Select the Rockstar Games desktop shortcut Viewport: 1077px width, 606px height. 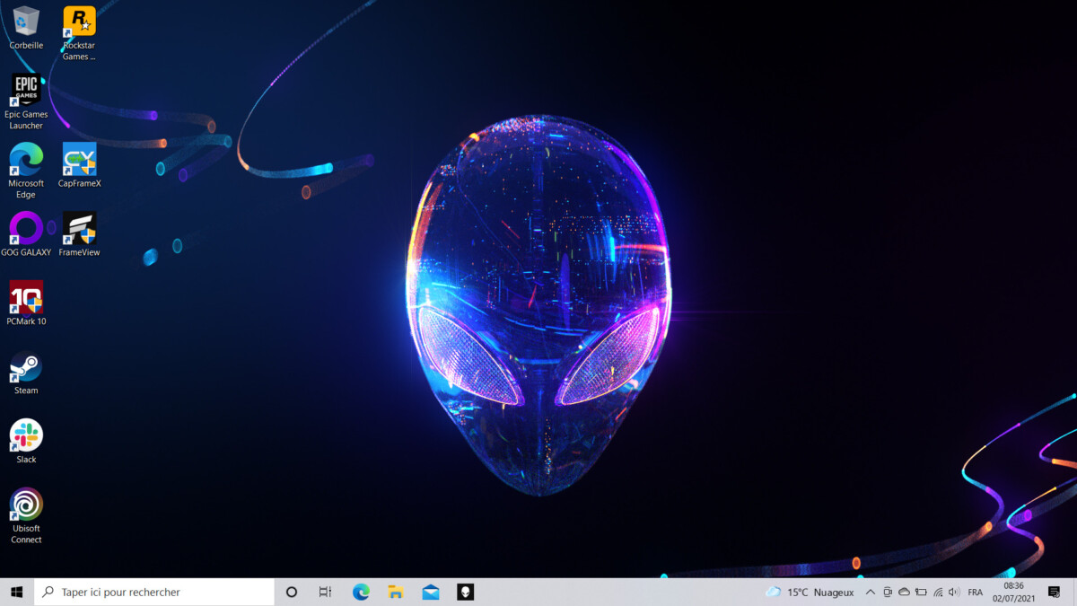coord(79,22)
